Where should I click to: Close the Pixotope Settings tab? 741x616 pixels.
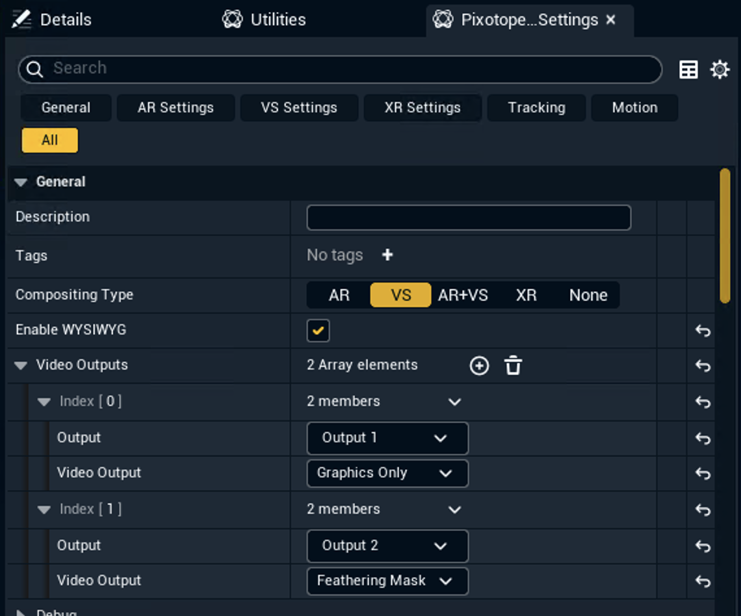coord(610,19)
